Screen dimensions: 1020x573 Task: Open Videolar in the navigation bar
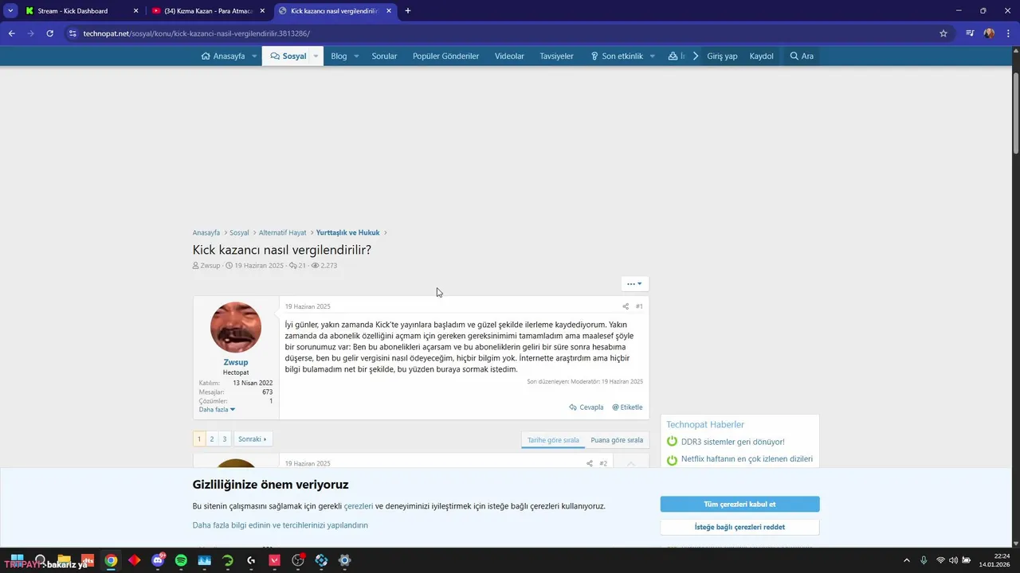point(509,56)
